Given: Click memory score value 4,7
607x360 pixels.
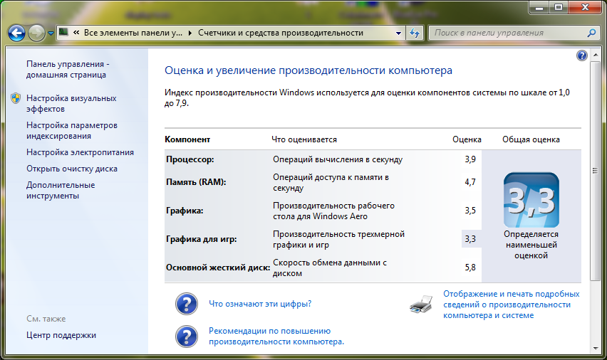Looking at the screenshot, I should point(470,182).
